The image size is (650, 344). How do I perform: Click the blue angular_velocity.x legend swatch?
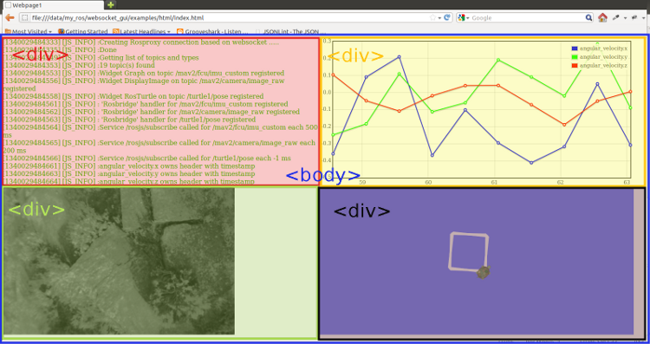coord(575,49)
